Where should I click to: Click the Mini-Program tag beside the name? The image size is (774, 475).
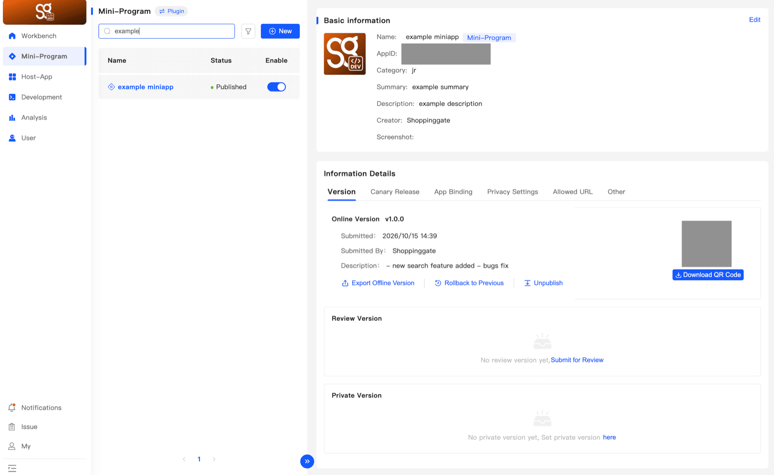tap(489, 38)
